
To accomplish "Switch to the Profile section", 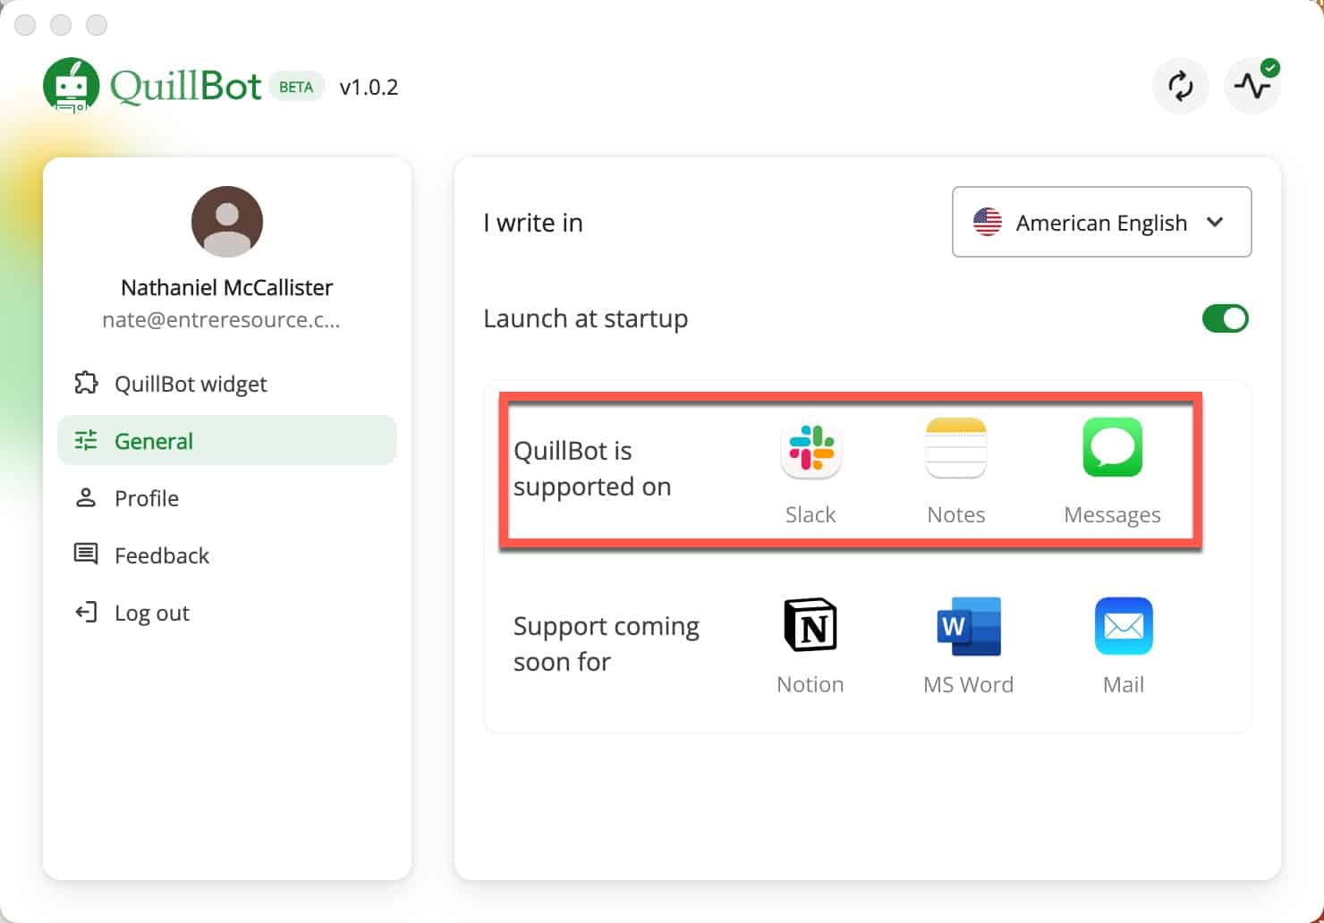I will click(x=146, y=498).
